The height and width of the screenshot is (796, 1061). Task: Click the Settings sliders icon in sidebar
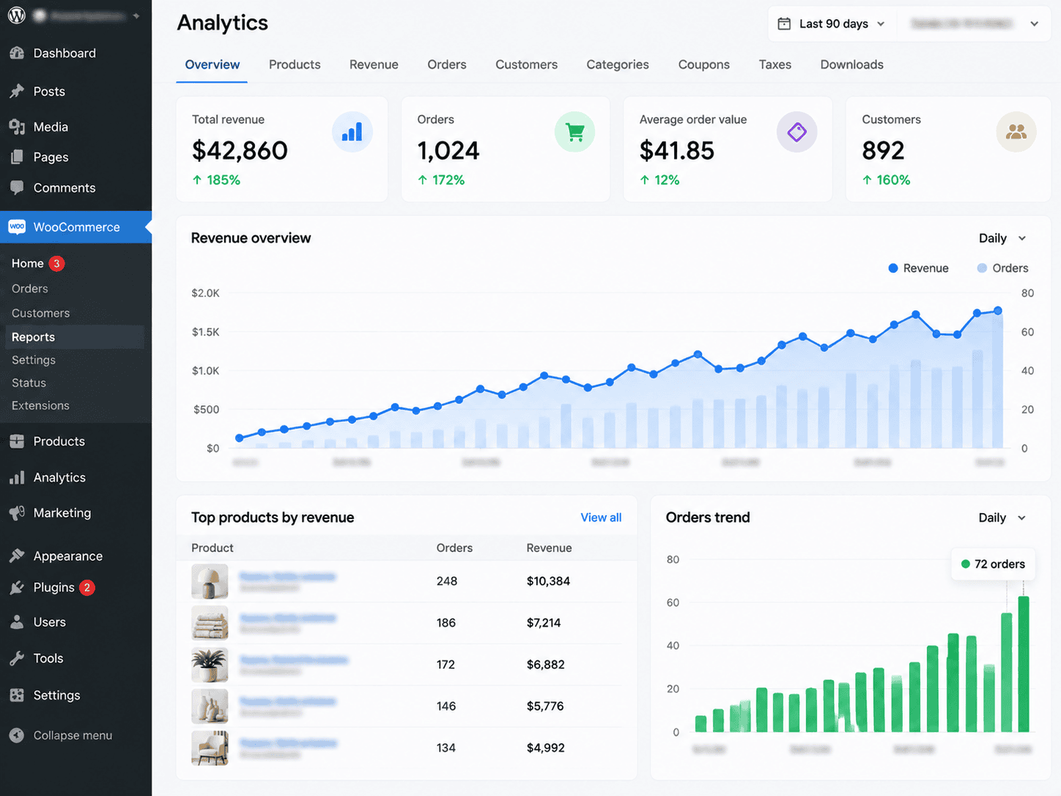(x=17, y=695)
